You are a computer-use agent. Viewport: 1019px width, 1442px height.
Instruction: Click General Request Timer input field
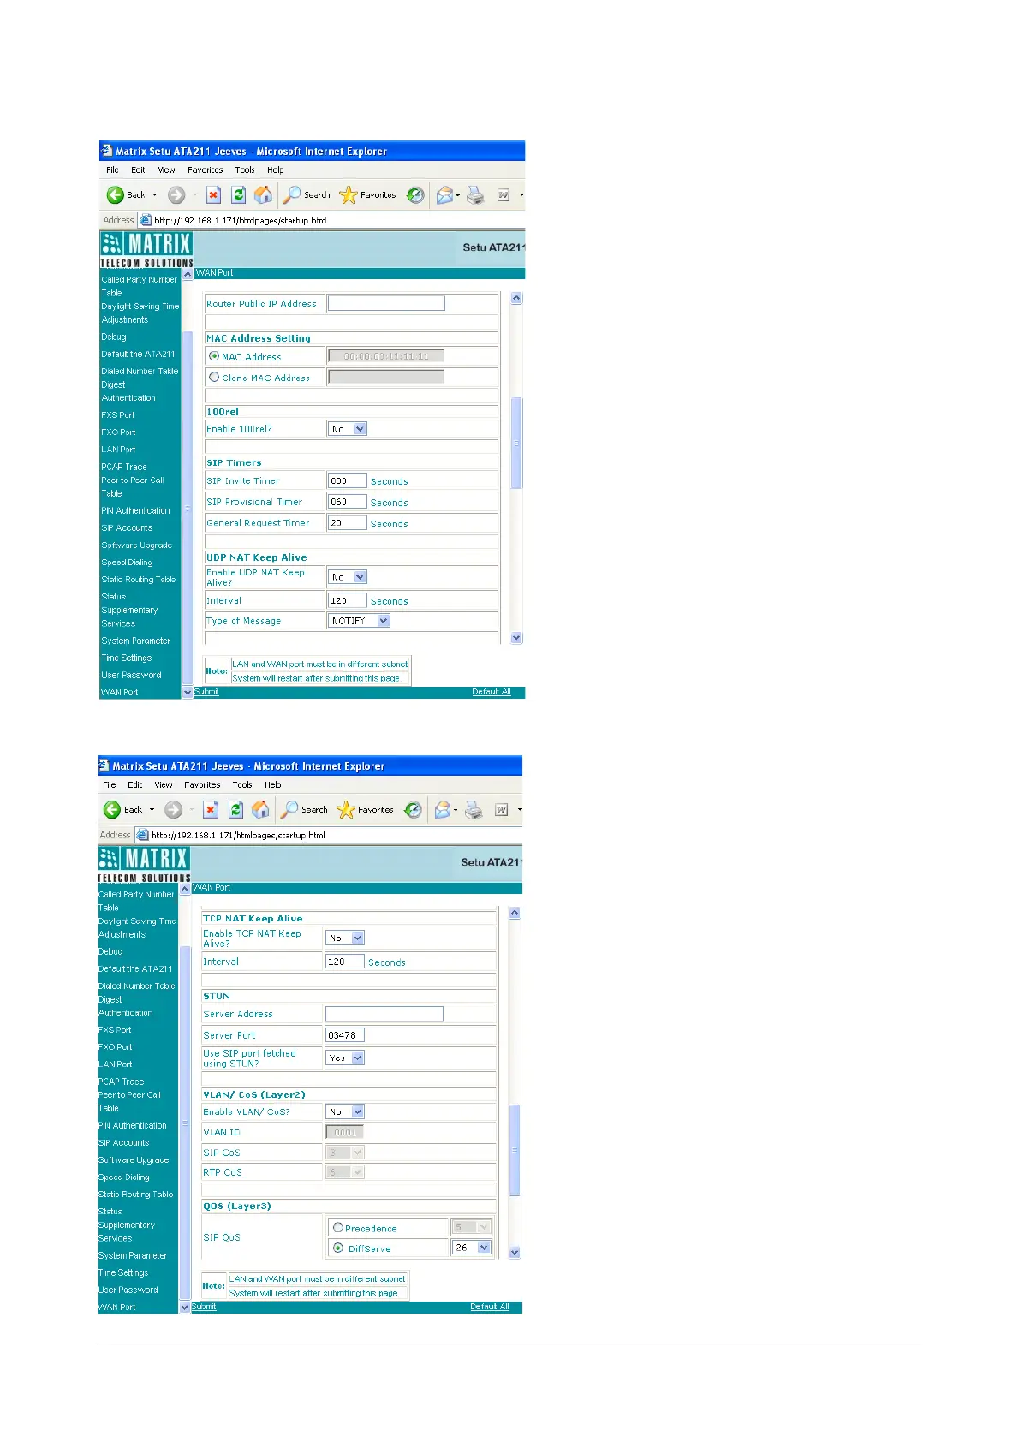click(x=347, y=522)
